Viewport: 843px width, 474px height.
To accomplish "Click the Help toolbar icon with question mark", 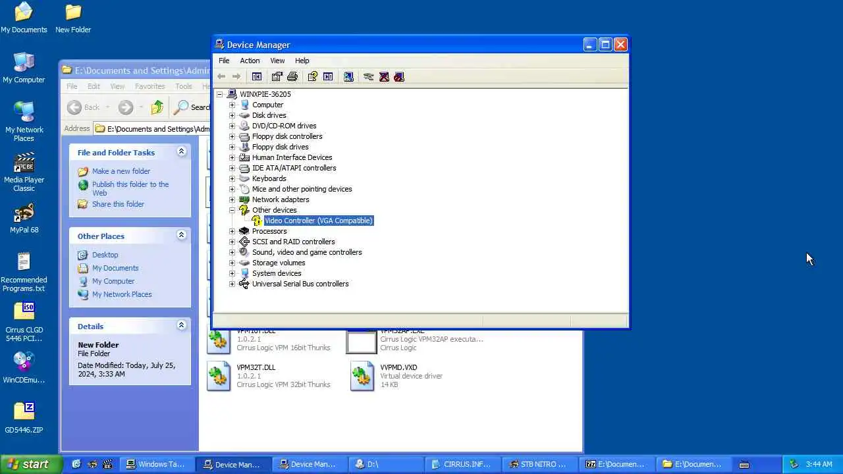I will point(313,76).
